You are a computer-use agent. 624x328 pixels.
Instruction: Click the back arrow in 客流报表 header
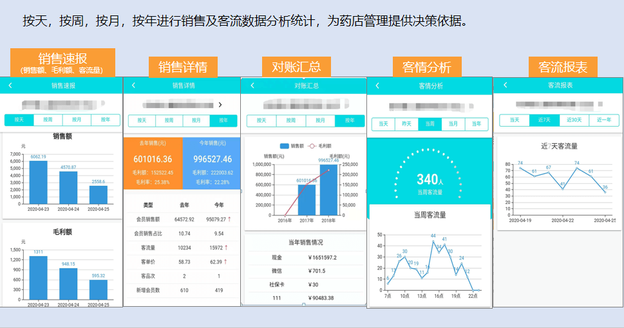(x=506, y=85)
